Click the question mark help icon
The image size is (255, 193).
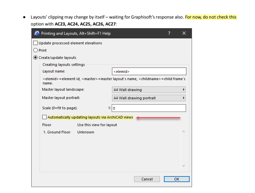point(169,33)
